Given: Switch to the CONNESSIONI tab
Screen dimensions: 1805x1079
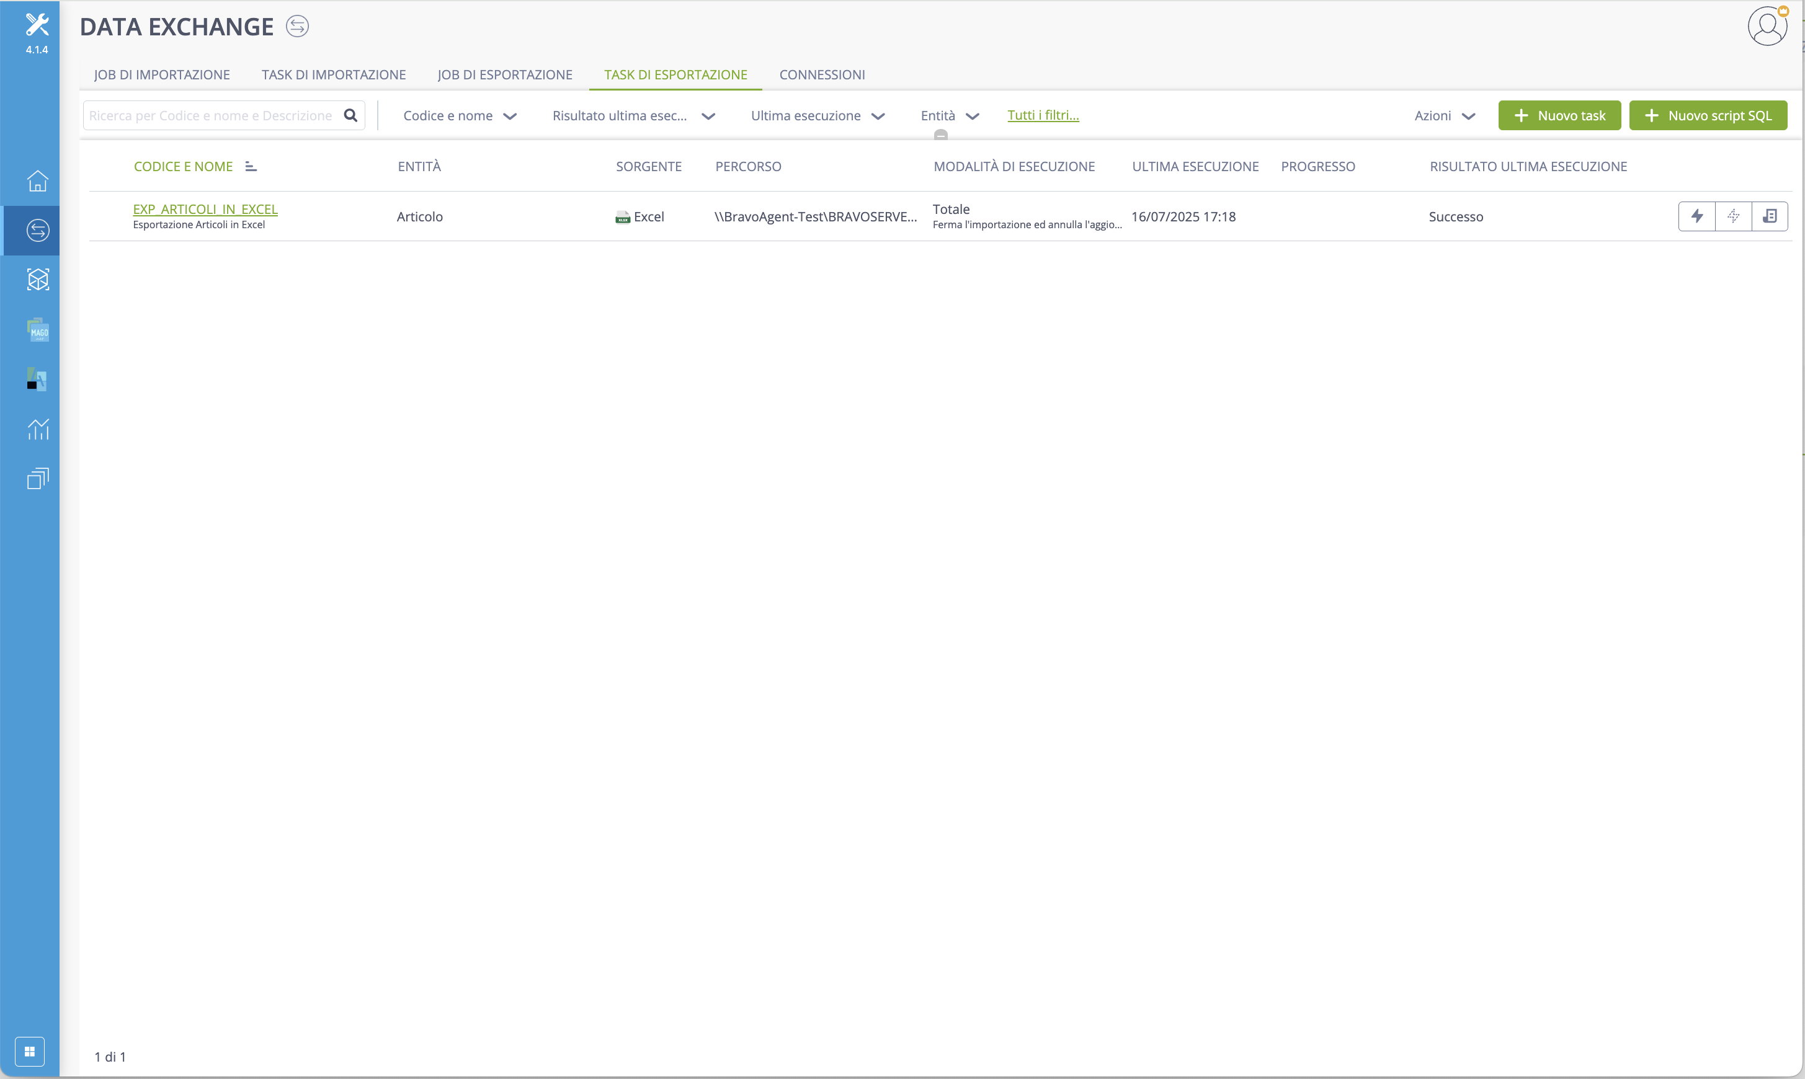Looking at the screenshot, I should (822, 74).
